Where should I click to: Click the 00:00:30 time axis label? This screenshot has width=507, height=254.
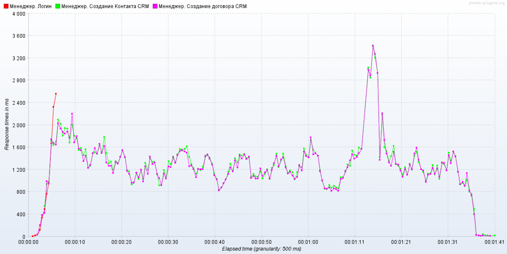[168, 242]
